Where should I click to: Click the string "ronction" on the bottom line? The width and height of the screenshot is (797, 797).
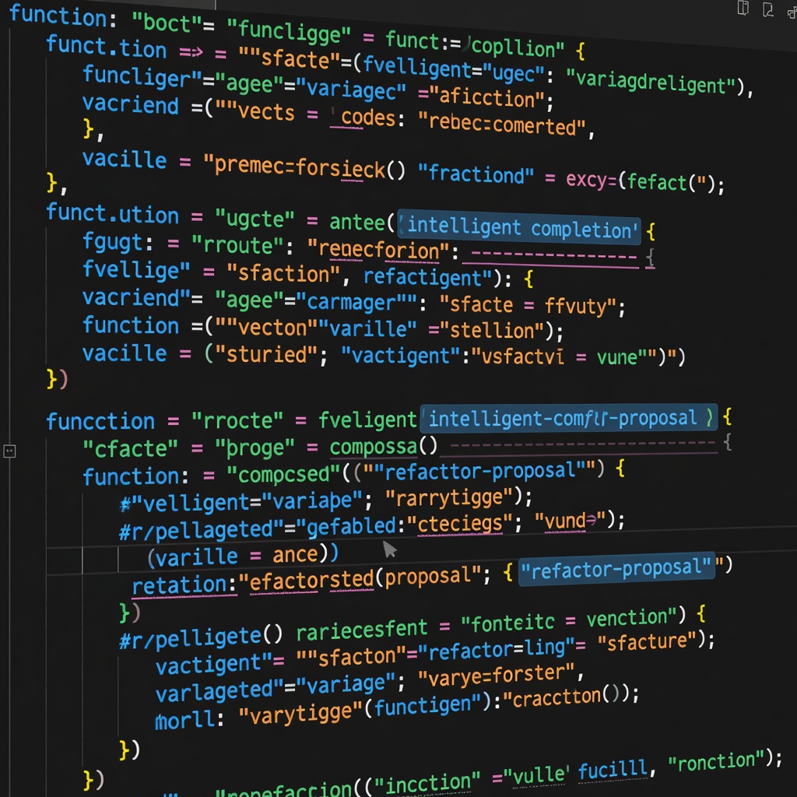click(717, 761)
